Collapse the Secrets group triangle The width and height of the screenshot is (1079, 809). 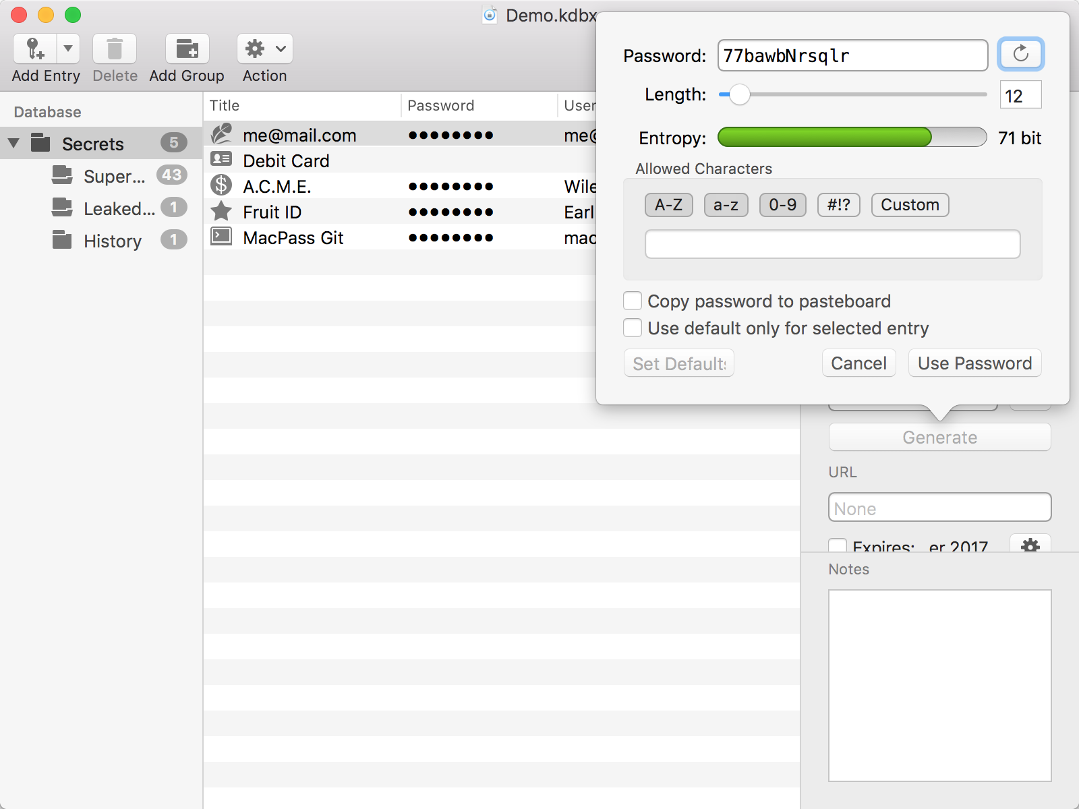click(x=13, y=144)
